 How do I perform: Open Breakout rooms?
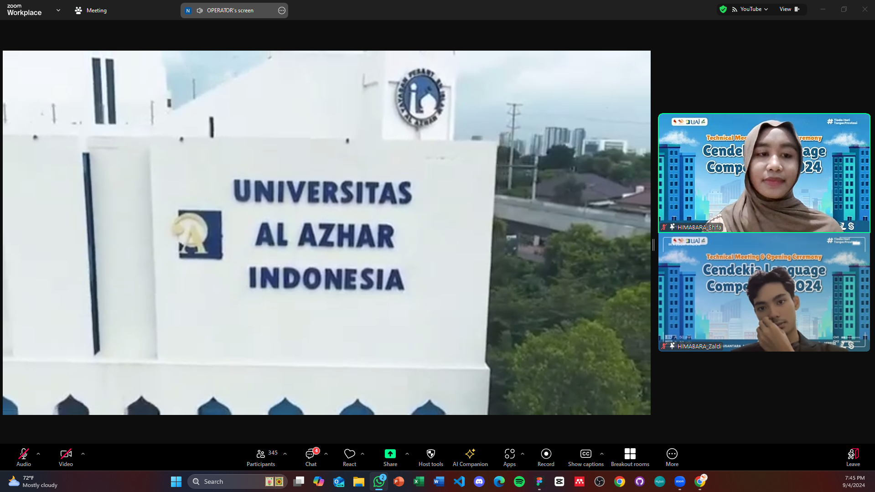[630, 457]
